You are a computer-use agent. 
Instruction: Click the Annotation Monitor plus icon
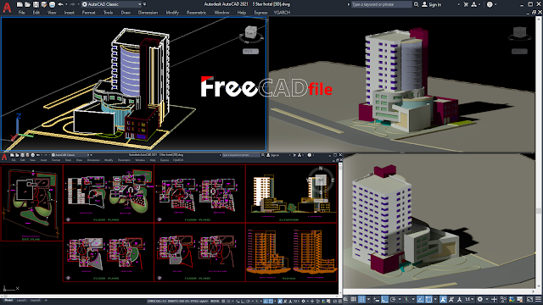pyautogui.click(x=494, y=299)
